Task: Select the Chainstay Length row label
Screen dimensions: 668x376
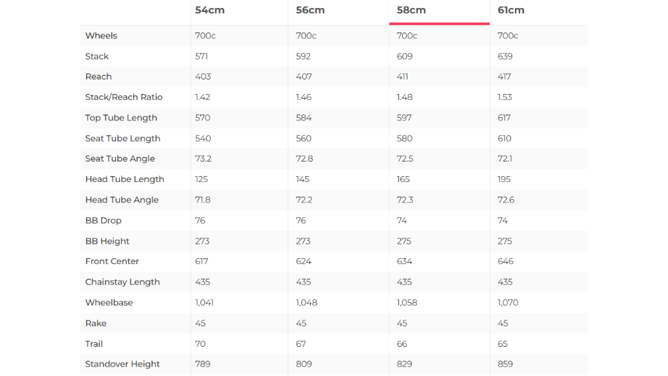Action: click(123, 282)
